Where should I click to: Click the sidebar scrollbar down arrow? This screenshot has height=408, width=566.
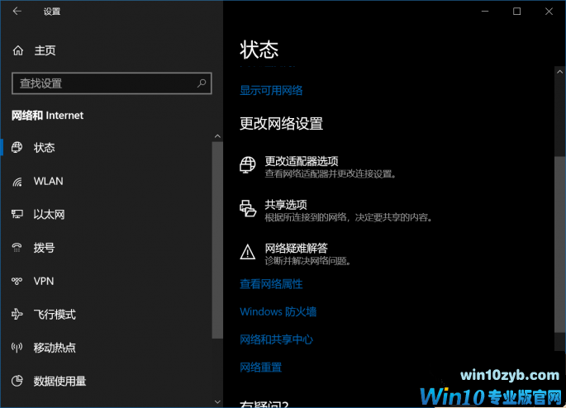pos(217,401)
